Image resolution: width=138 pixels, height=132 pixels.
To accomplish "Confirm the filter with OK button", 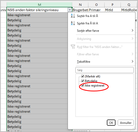I will (111, 123).
